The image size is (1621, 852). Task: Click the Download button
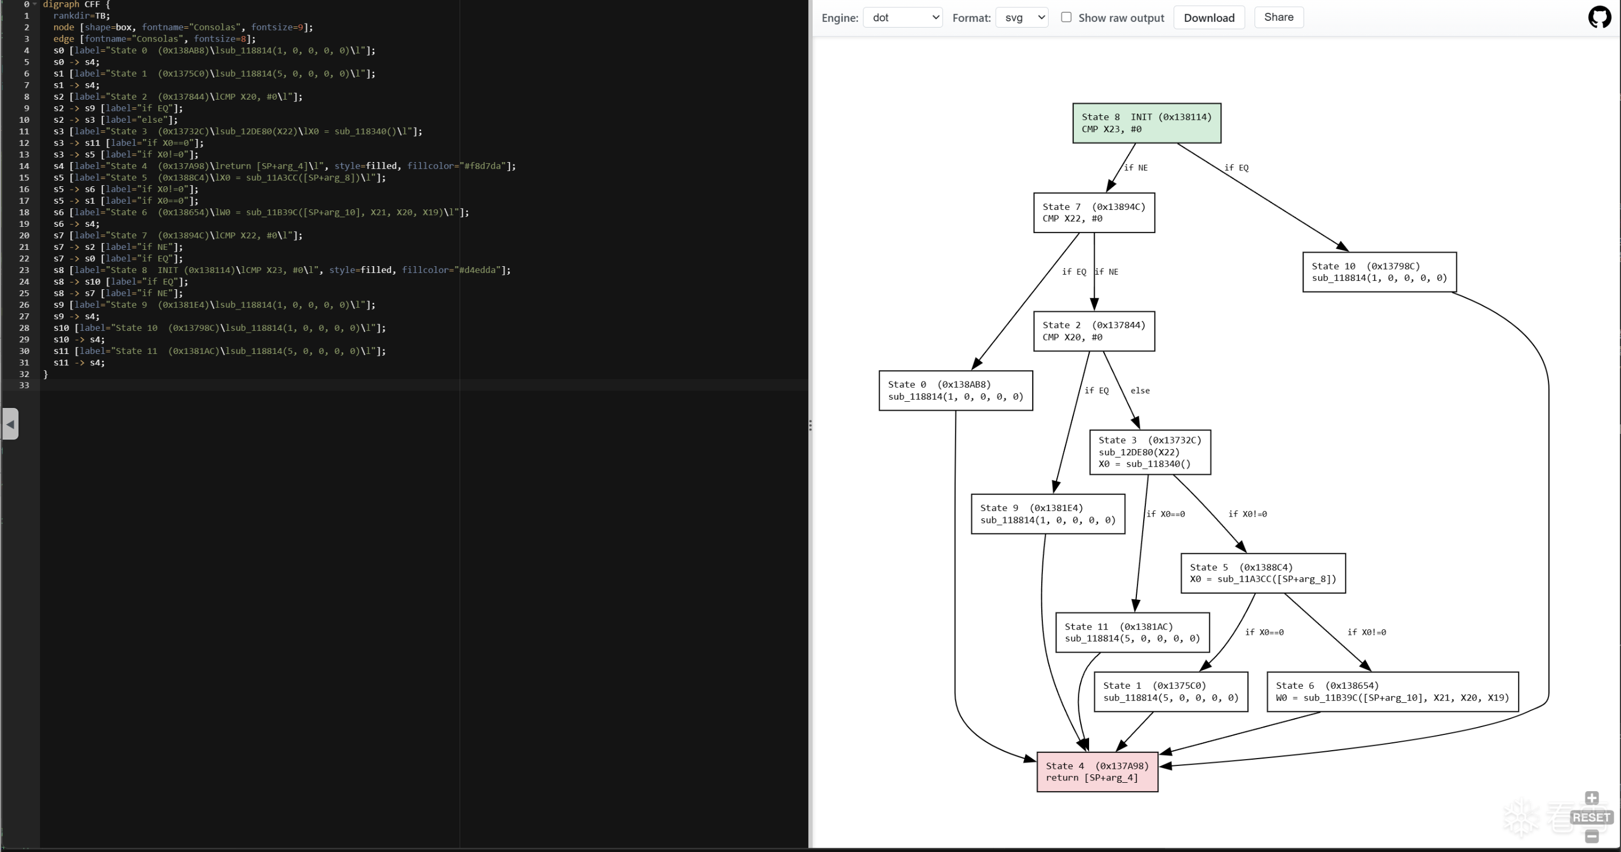pyautogui.click(x=1208, y=17)
